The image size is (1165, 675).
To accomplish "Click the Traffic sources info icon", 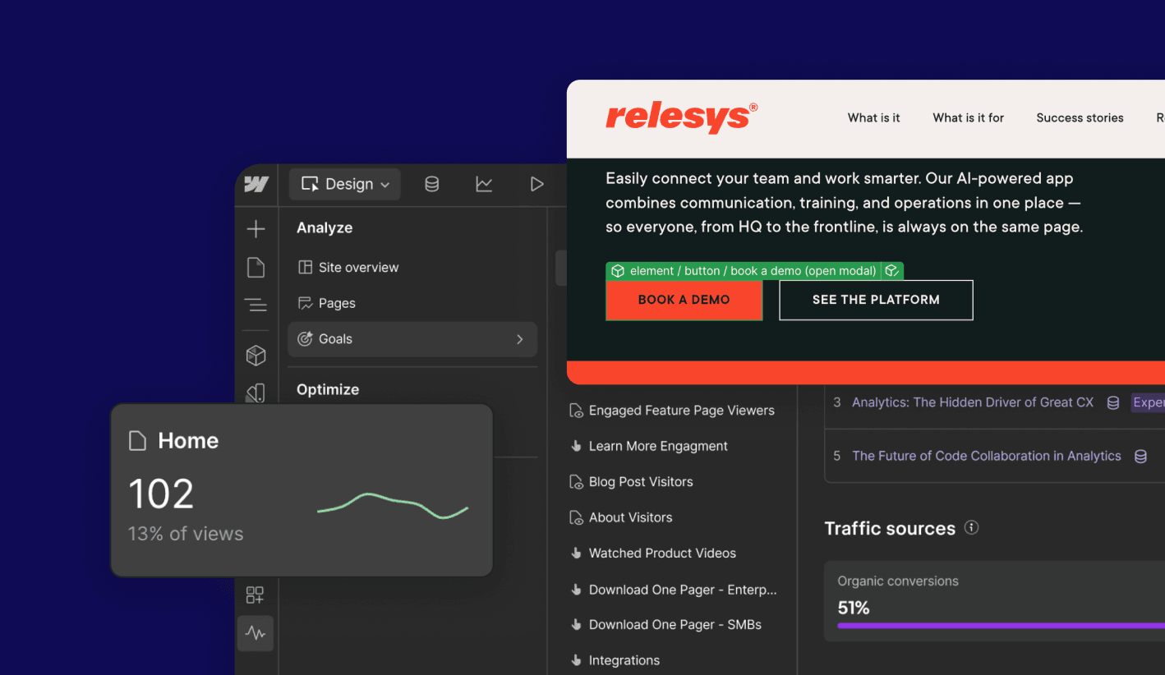I will pos(971,528).
